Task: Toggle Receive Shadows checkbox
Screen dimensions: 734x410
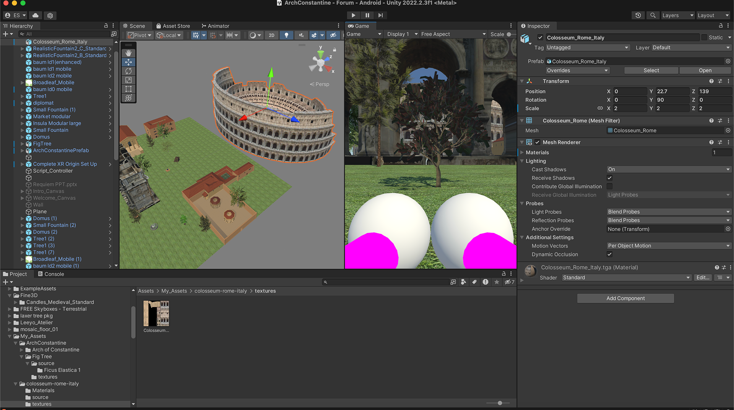Action: (x=610, y=178)
